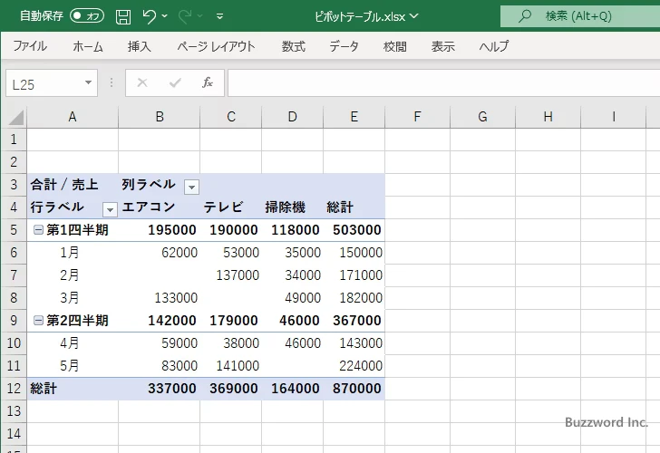This screenshot has width=660, height=453.
Task: Click the 掃除機 column label
Action: 285,207
